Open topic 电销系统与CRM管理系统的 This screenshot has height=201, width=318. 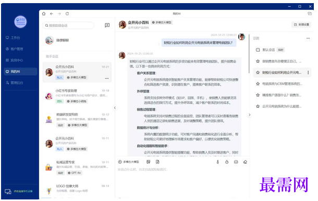(x=282, y=84)
